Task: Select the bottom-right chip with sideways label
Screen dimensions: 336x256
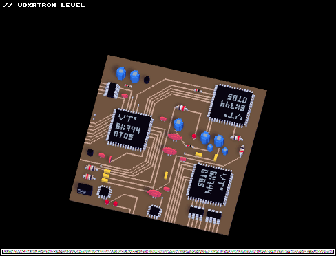Action: pos(210,184)
